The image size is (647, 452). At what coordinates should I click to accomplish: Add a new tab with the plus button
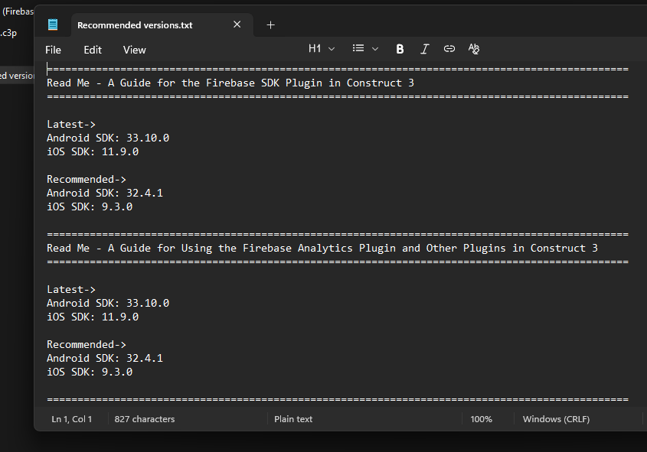pyautogui.click(x=271, y=25)
